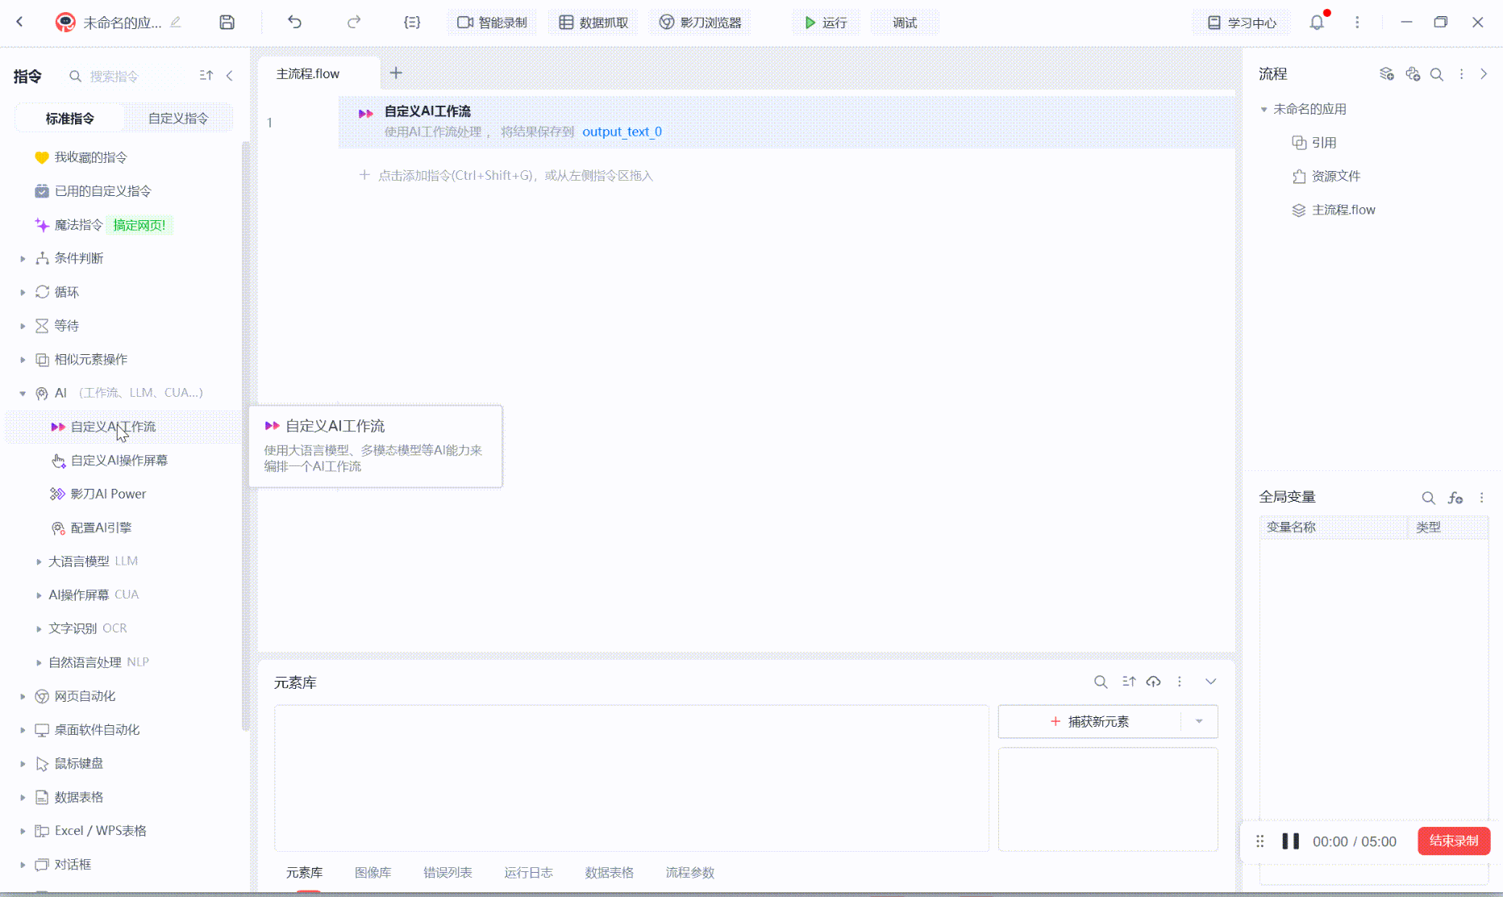Expand the 条件判断 category
This screenshot has width=1503, height=897.
[x=23, y=258]
